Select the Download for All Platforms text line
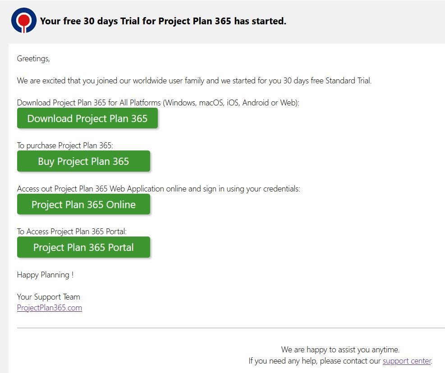The height and width of the screenshot is (373, 445). pyautogui.click(x=158, y=103)
